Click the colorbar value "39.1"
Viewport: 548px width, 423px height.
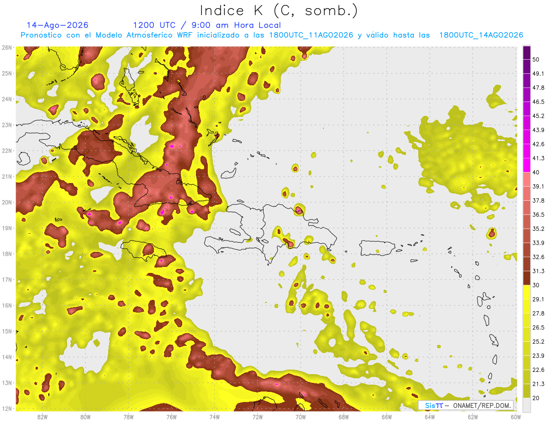[538, 186]
